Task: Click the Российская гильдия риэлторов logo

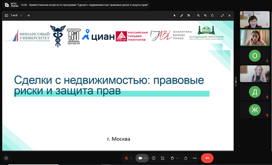Action: click(132, 36)
